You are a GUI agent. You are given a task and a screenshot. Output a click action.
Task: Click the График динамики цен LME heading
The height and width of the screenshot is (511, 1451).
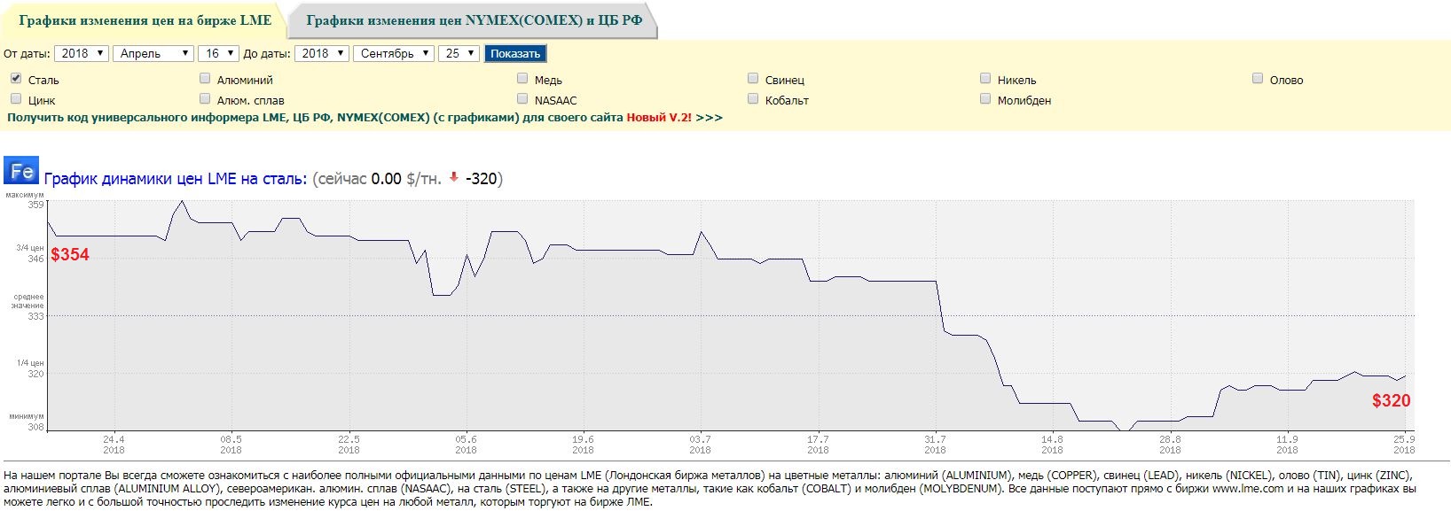coord(176,179)
